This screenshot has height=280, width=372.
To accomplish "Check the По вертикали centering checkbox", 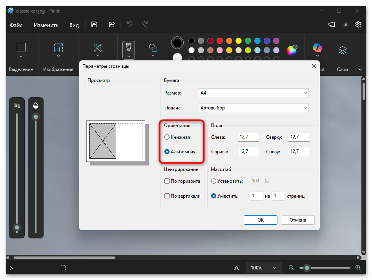I will click(167, 196).
